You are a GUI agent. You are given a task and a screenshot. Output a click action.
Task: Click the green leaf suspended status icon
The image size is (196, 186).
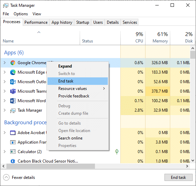click(117, 152)
